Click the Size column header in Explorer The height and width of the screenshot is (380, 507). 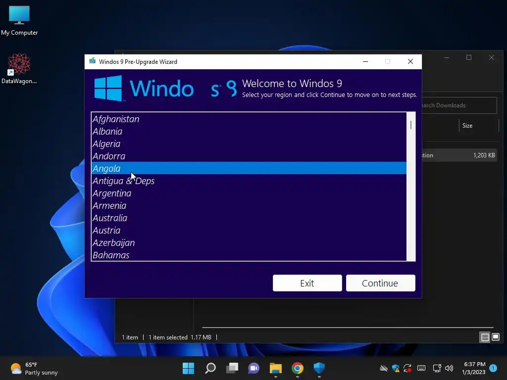click(x=479, y=126)
